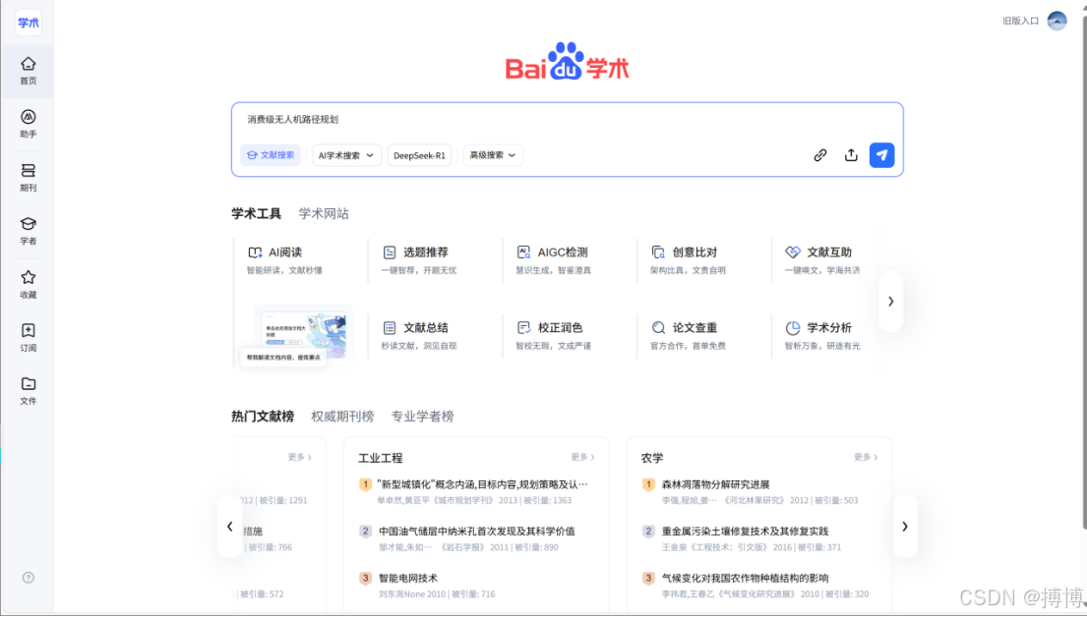Click the 工业工程 category heading
The height and width of the screenshot is (617, 1087).
381,458
